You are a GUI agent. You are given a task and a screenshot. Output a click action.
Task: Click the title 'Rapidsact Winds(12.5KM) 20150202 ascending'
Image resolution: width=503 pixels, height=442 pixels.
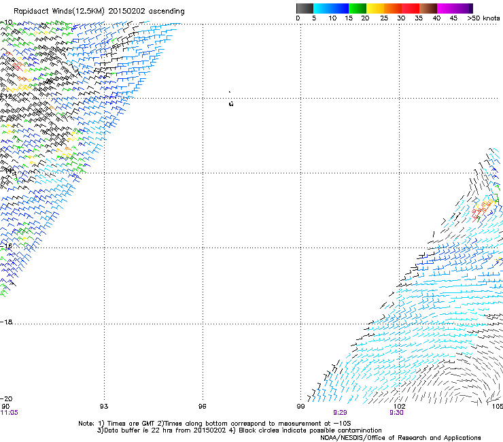tap(99, 12)
